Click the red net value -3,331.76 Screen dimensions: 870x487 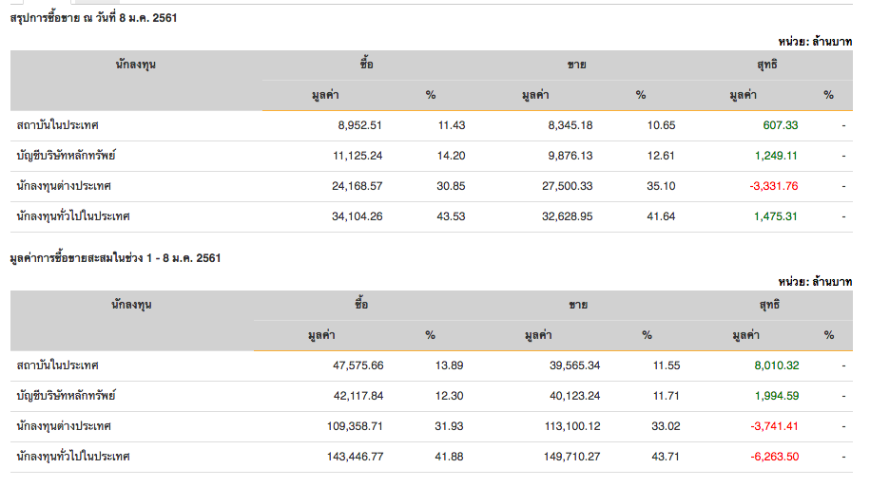click(x=771, y=186)
